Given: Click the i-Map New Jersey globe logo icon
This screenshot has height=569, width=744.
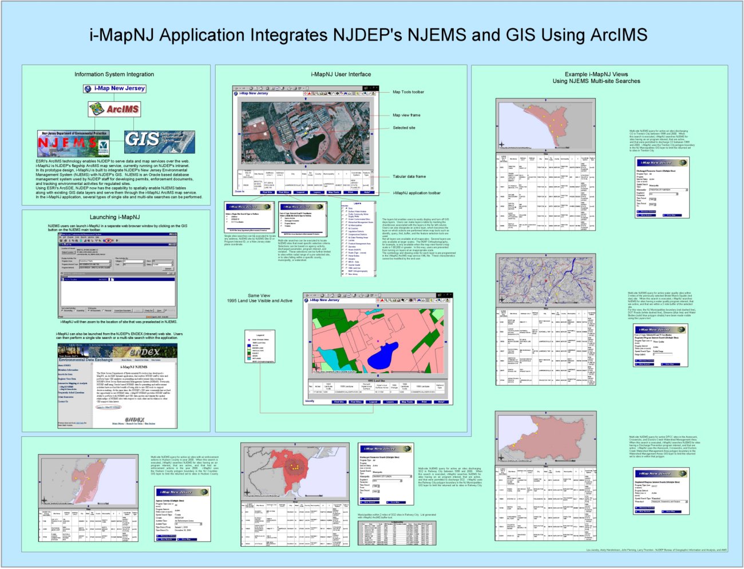Looking at the screenshot, I should click(x=236, y=93).
